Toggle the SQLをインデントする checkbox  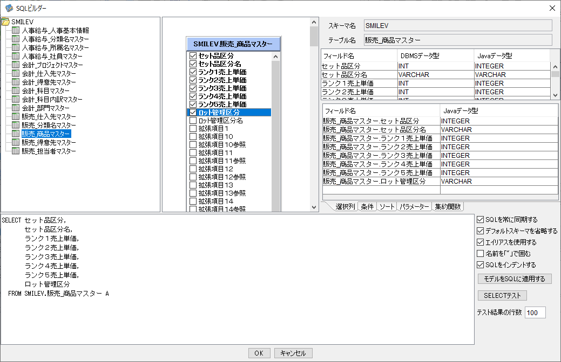(x=481, y=265)
